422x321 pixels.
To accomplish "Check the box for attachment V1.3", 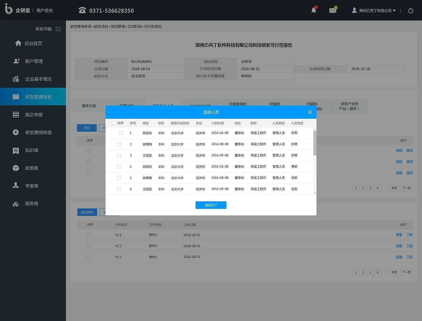I will click(x=89, y=257).
